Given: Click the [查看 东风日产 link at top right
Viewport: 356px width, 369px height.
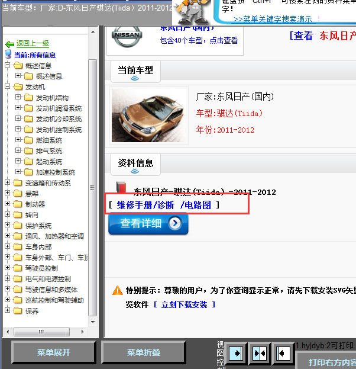Looking at the screenshot, I should click(323, 36).
